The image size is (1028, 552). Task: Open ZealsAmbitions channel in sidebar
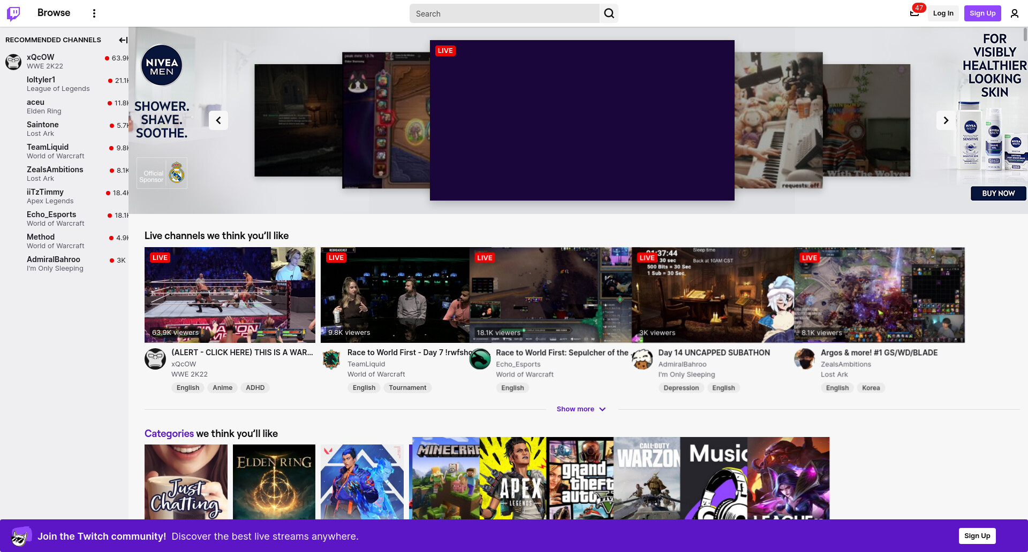(x=64, y=174)
